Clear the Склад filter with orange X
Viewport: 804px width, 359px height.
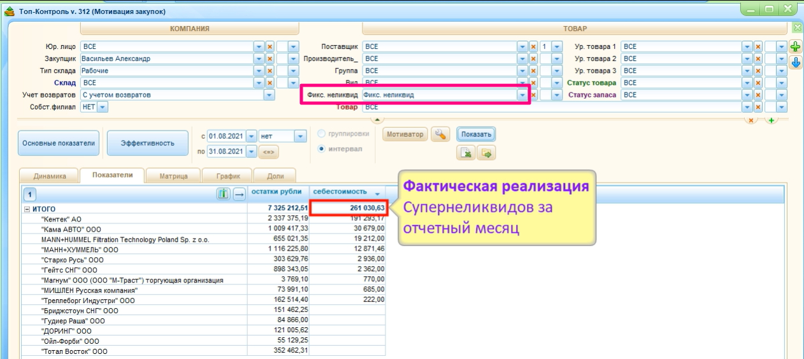click(x=269, y=83)
